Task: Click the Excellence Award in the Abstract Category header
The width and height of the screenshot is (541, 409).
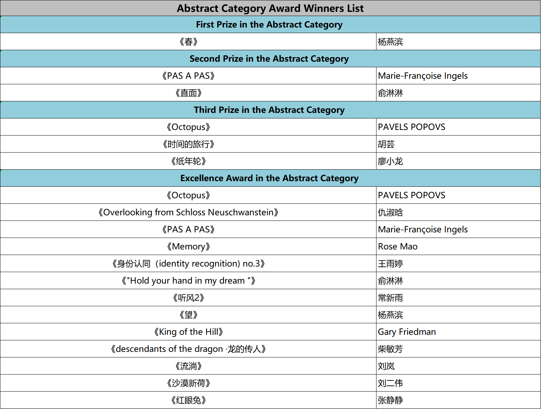Action: point(270,178)
